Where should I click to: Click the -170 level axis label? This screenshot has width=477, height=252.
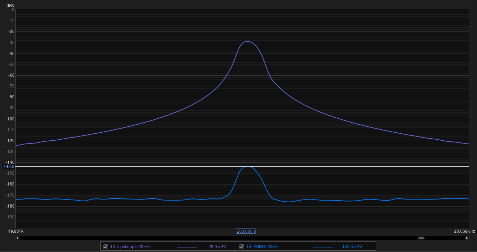coord(10,195)
